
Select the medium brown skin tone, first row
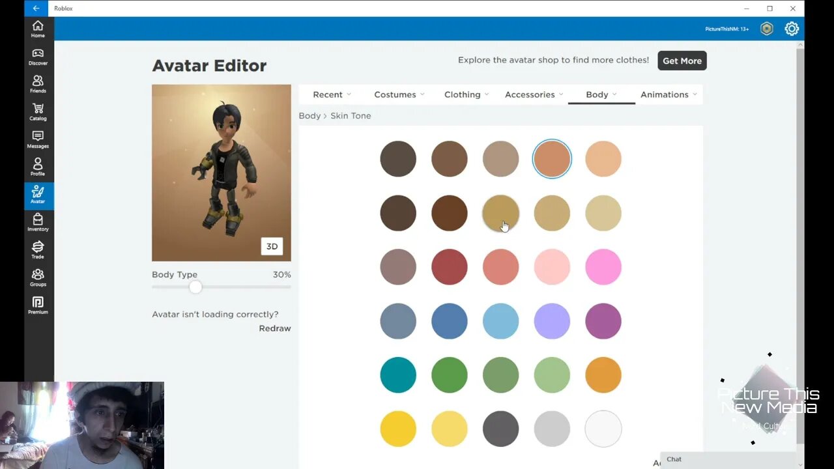click(450, 159)
